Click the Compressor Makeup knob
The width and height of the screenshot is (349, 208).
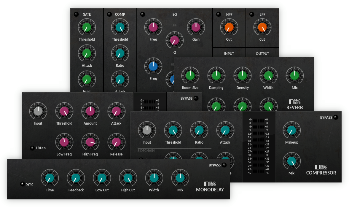coord(291,130)
